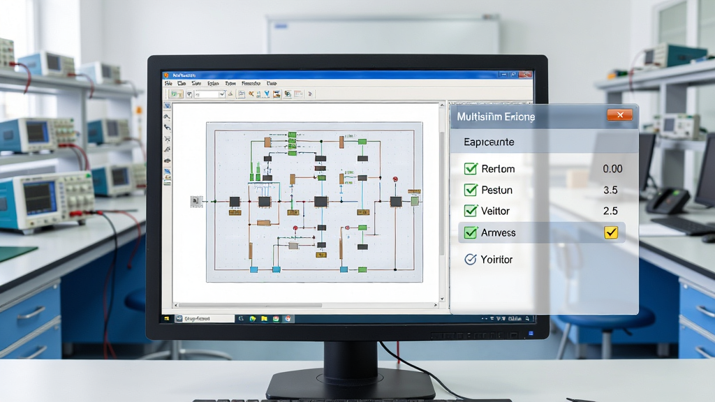Image resolution: width=715 pixels, height=402 pixels.
Task: Select the second tool in the left sidebar
Action: (x=168, y=117)
